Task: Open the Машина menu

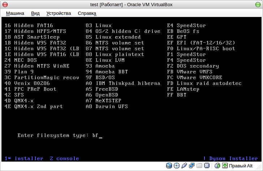Action: [x=15, y=13]
